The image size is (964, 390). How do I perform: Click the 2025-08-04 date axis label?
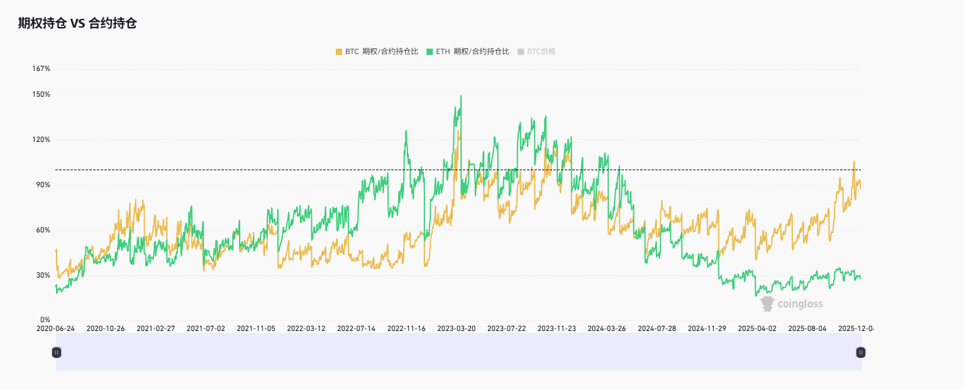tap(807, 328)
